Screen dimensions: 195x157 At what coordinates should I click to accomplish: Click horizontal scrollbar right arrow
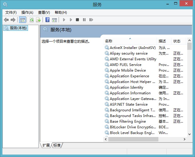(x=185, y=139)
